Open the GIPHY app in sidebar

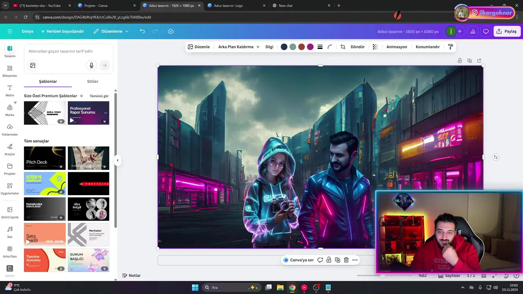[x=10, y=271]
